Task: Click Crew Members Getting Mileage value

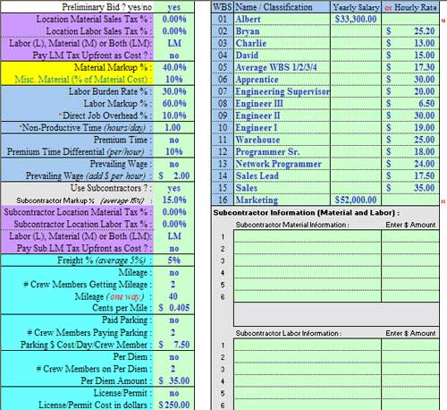Action: point(174,285)
